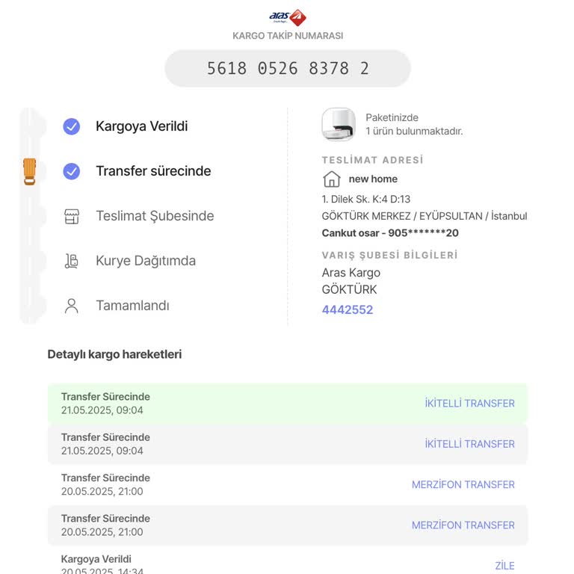Click the 'Transfer sürecinde' status step label
The height and width of the screenshot is (574, 574).
(x=153, y=171)
